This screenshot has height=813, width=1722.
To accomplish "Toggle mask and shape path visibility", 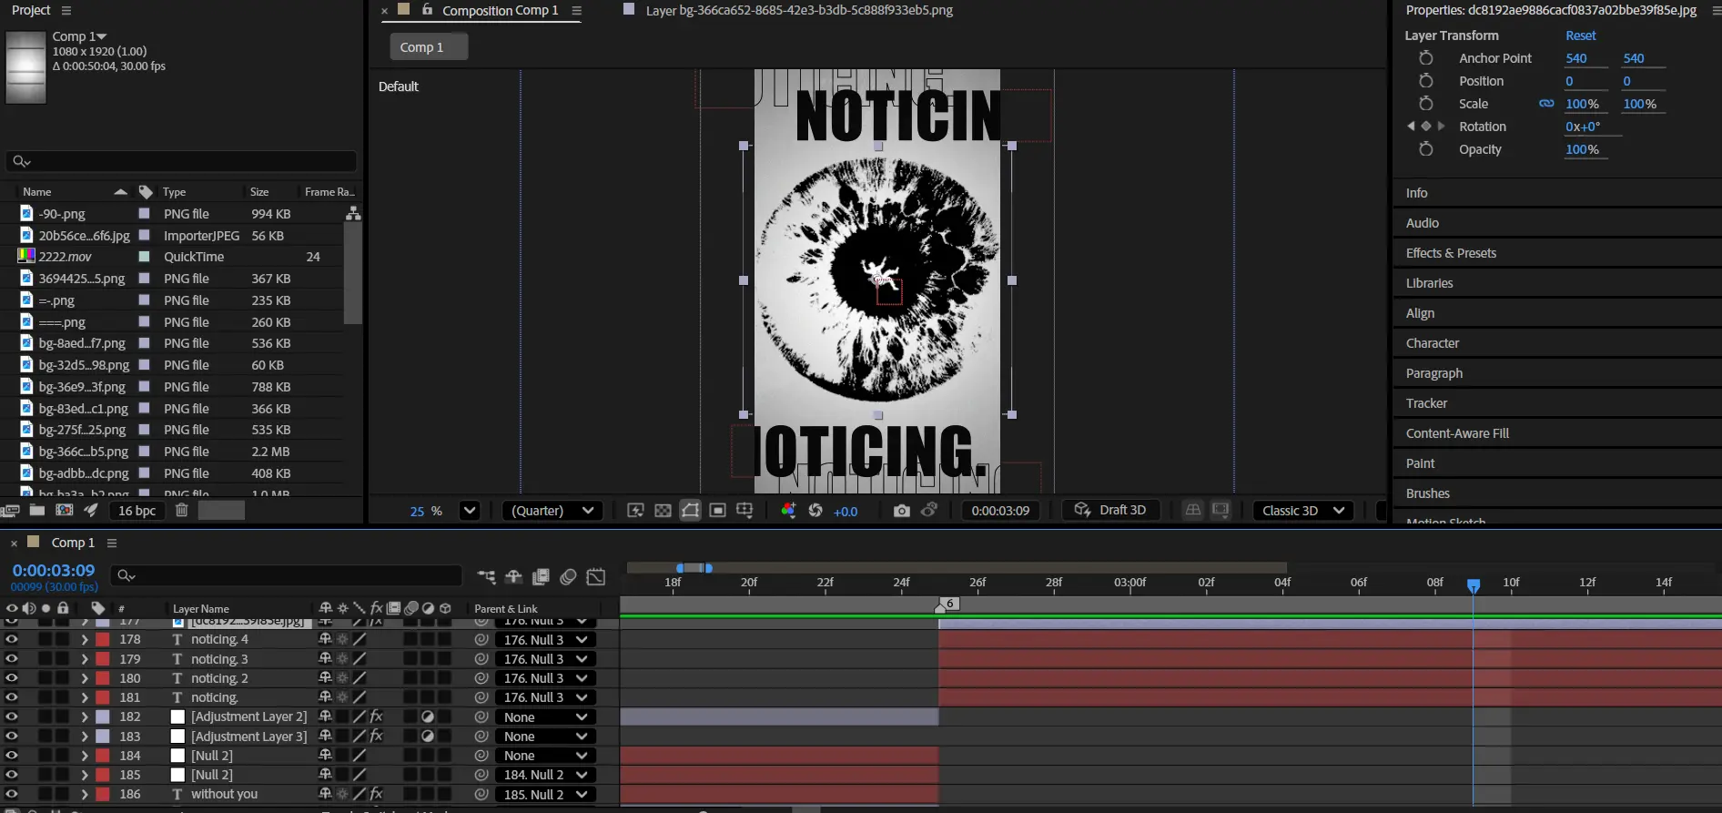I will coord(690,511).
